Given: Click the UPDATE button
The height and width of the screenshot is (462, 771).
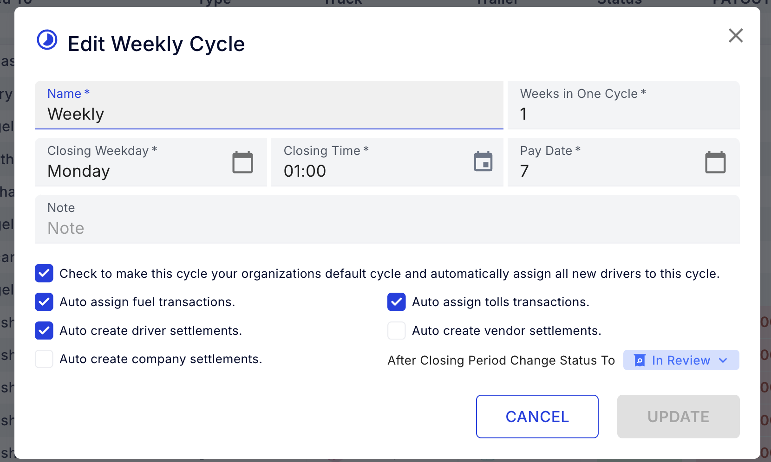Looking at the screenshot, I should click(678, 417).
